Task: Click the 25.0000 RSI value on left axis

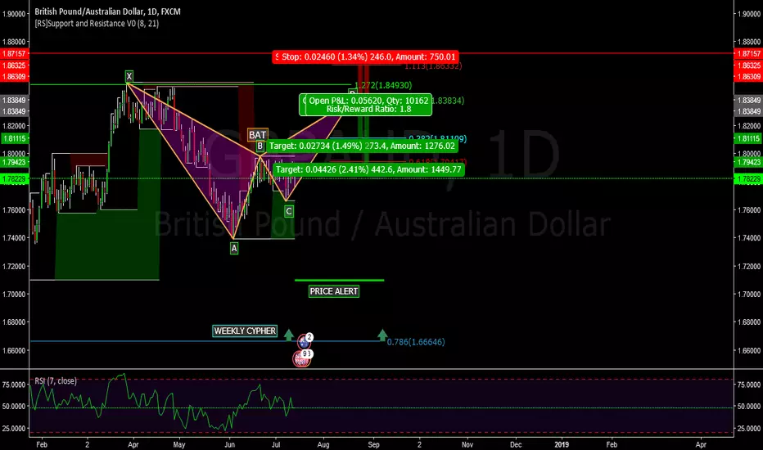Action: point(14,429)
